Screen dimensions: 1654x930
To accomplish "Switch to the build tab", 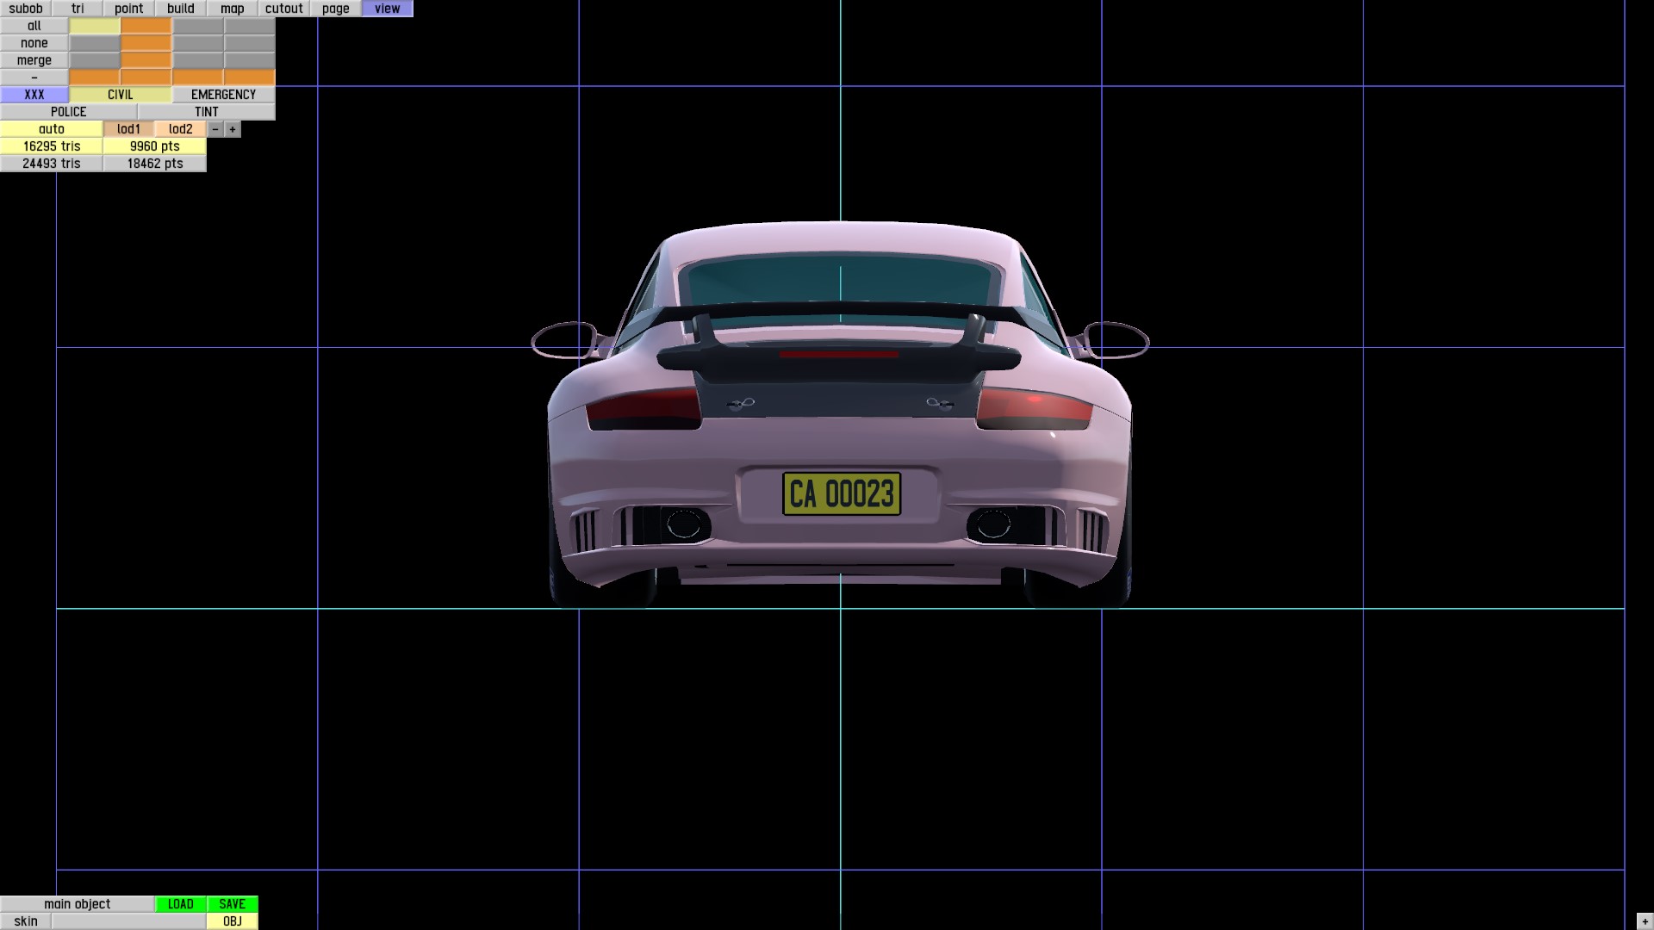I will click(181, 9).
